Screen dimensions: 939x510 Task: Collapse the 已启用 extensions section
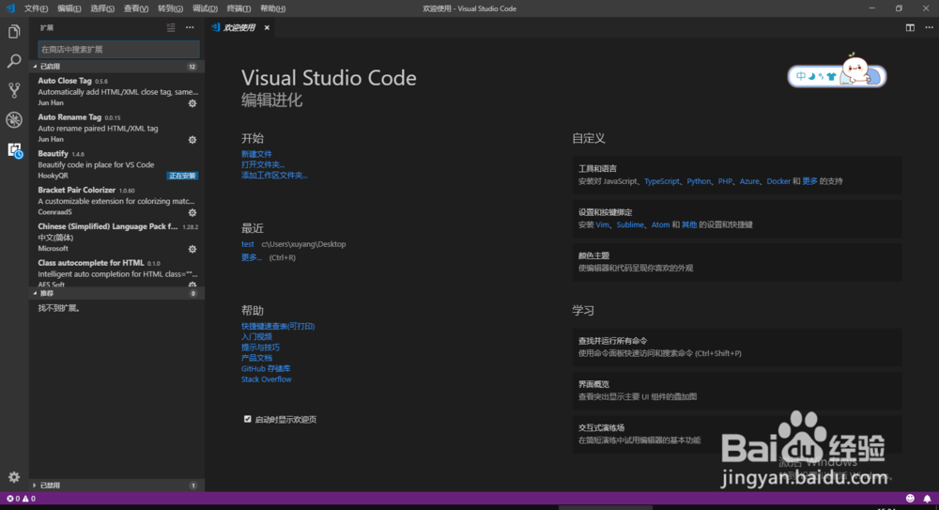pos(116,67)
